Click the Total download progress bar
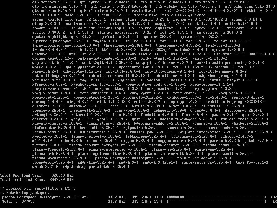 (216, 201)
